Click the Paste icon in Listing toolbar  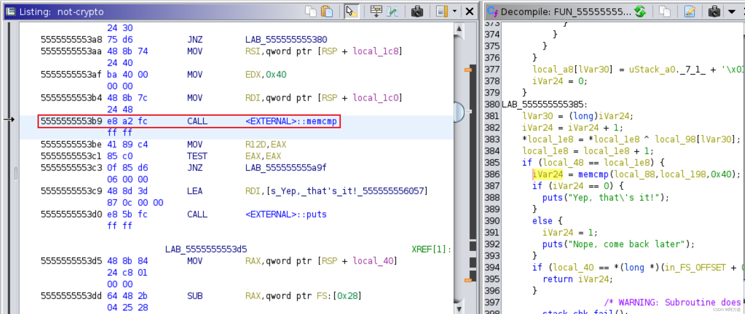(x=327, y=12)
